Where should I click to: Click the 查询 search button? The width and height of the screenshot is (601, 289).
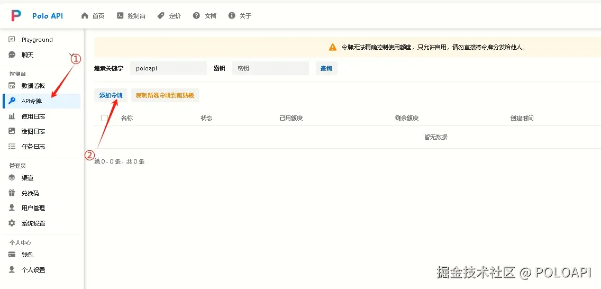click(326, 68)
